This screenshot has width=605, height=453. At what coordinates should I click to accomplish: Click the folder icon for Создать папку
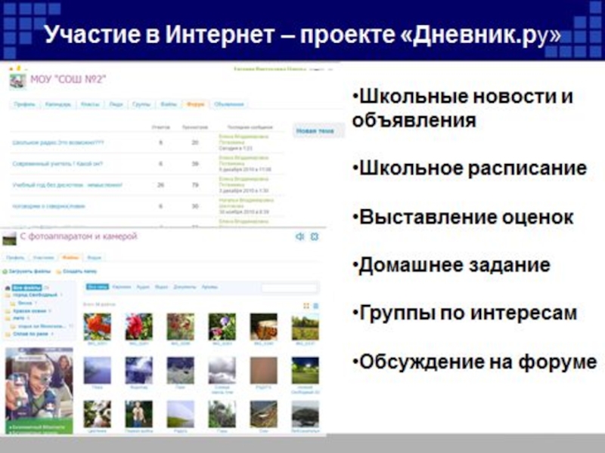point(59,272)
